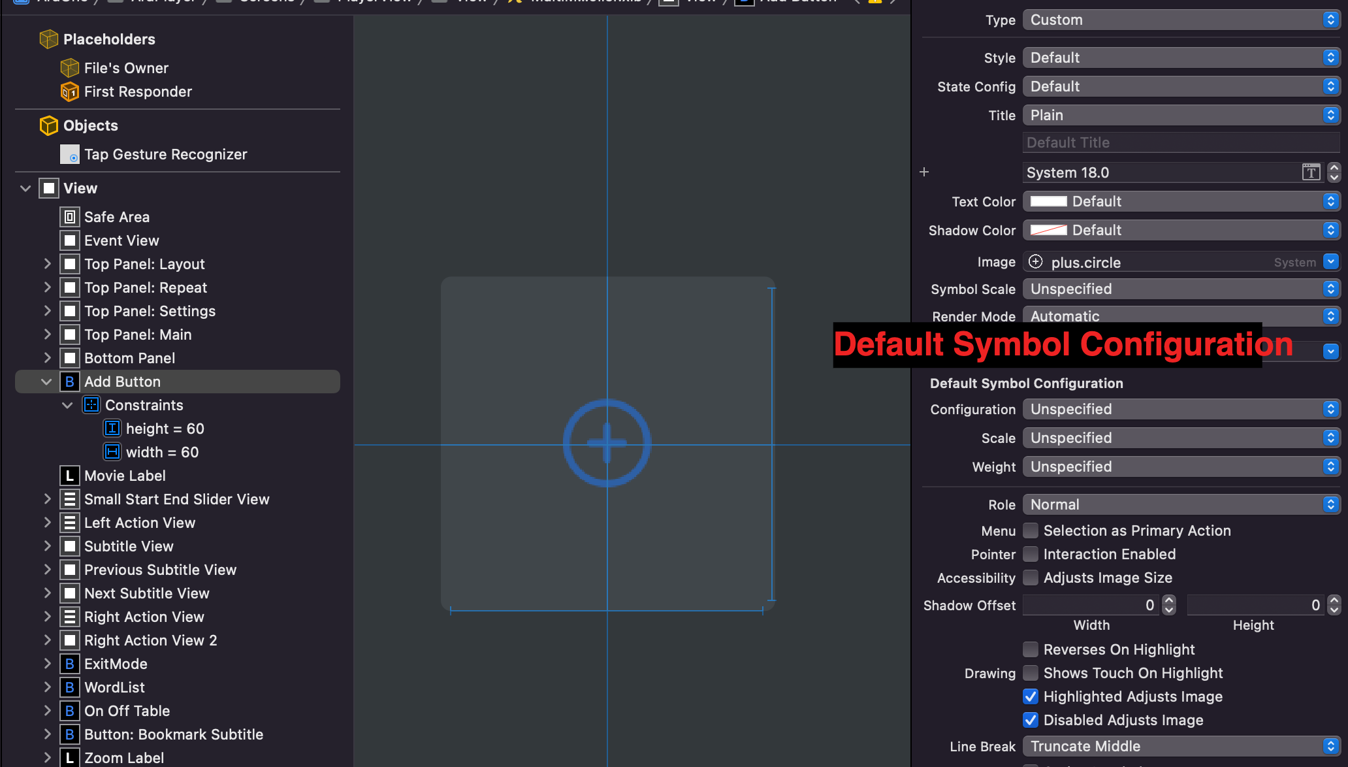Click the Safe Area icon
Viewport: 1348px width, 767px height.
point(70,217)
